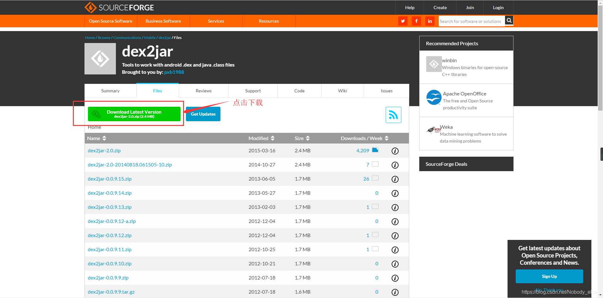Viewport: 603px width, 298px height.
Task: Download dex2jar-0.0.9.15.zip file link
Action: (x=110, y=179)
